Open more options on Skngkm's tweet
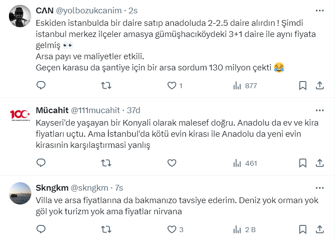This screenshot has height=241, width=336. coord(319,188)
